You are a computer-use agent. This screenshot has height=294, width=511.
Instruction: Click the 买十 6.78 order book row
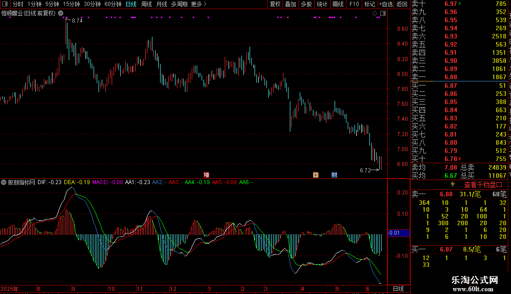459,159
